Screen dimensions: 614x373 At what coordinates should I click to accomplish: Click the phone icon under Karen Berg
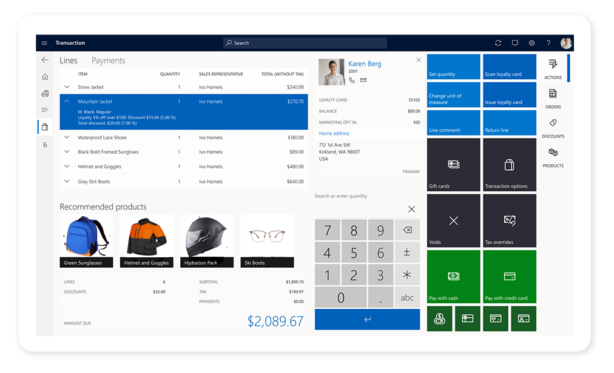pos(353,80)
